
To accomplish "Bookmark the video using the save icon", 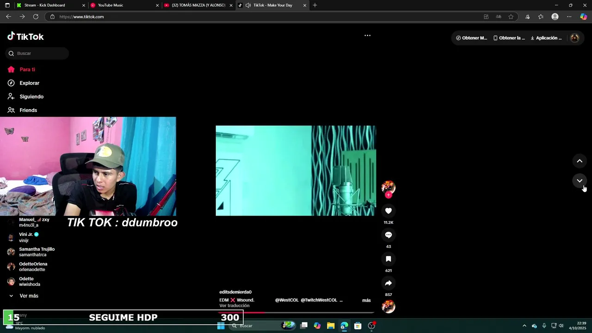I will [388, 259].
